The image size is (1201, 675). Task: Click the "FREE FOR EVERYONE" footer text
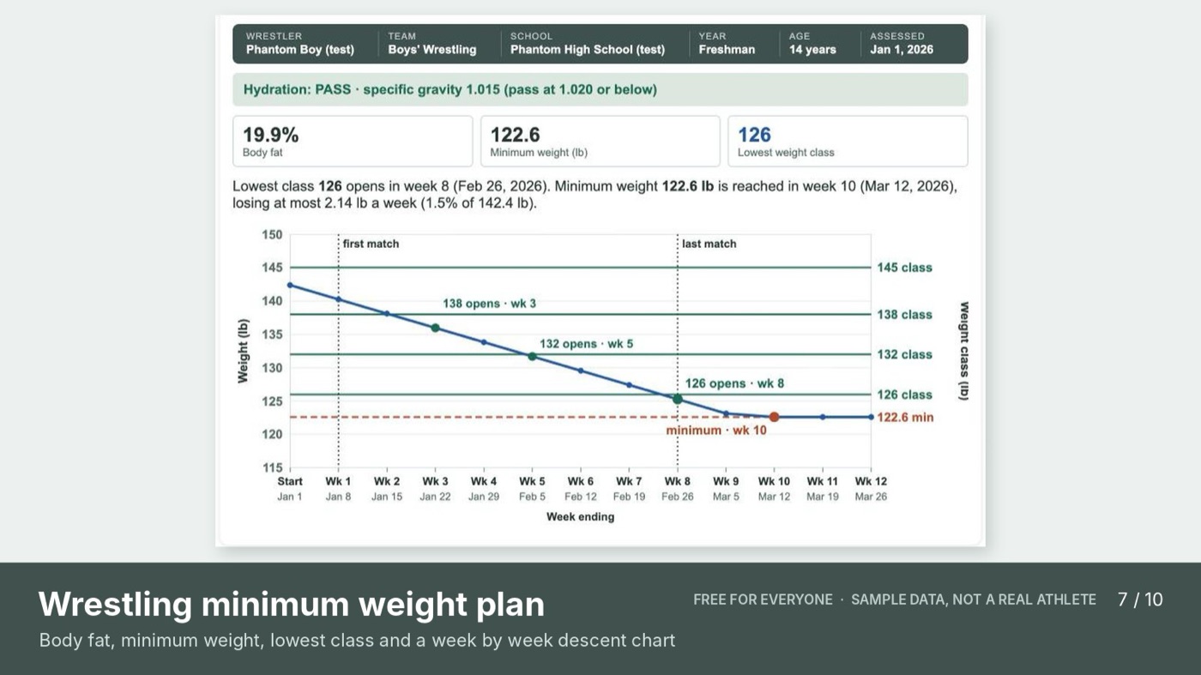763,600
